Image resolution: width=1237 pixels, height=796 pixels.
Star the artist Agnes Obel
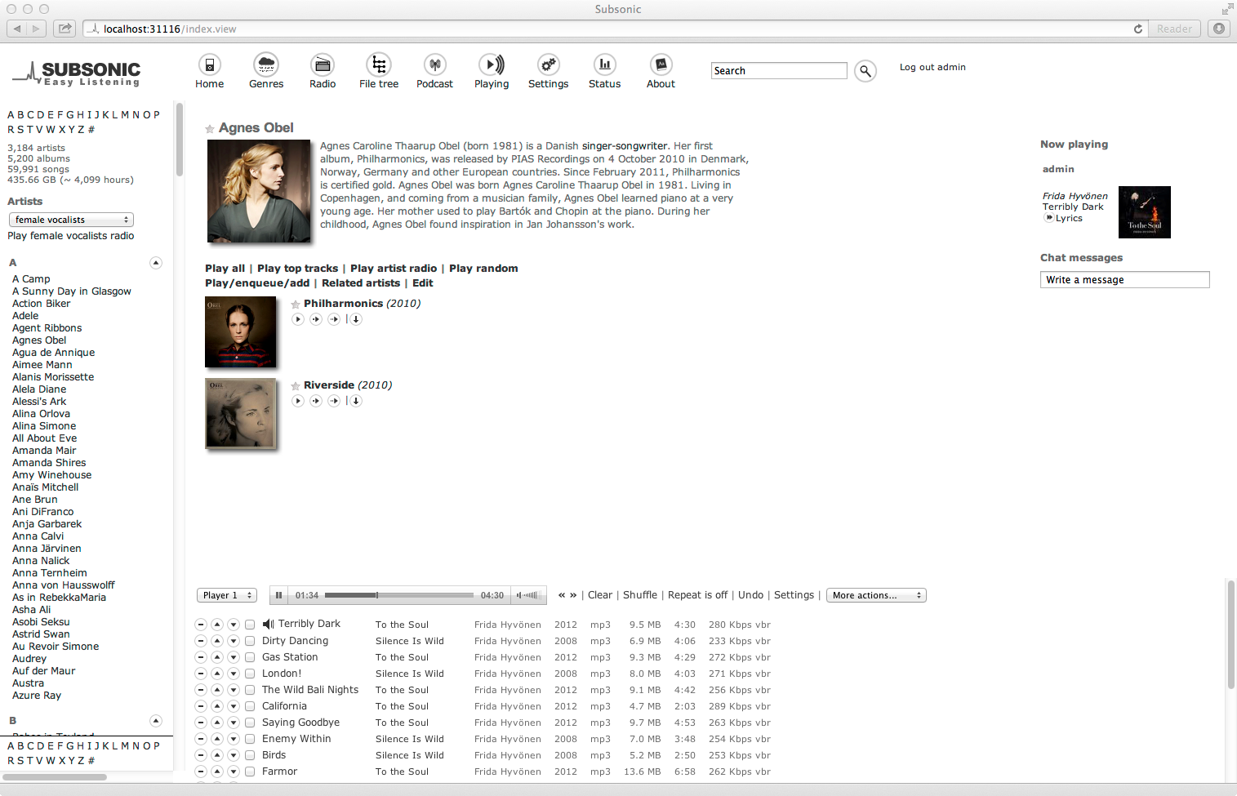coord(210,129)
